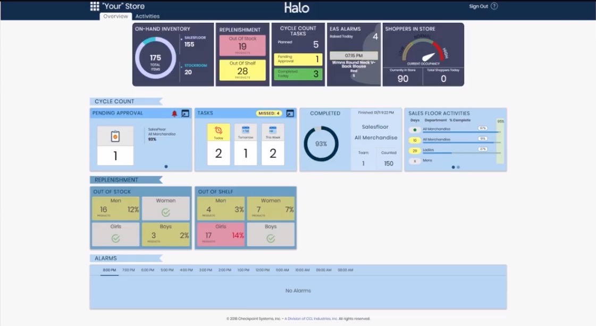Image resolution: width=596 pixels, height=326 pixels.
Task: Click the green dot days indicator
Action: 415,130
